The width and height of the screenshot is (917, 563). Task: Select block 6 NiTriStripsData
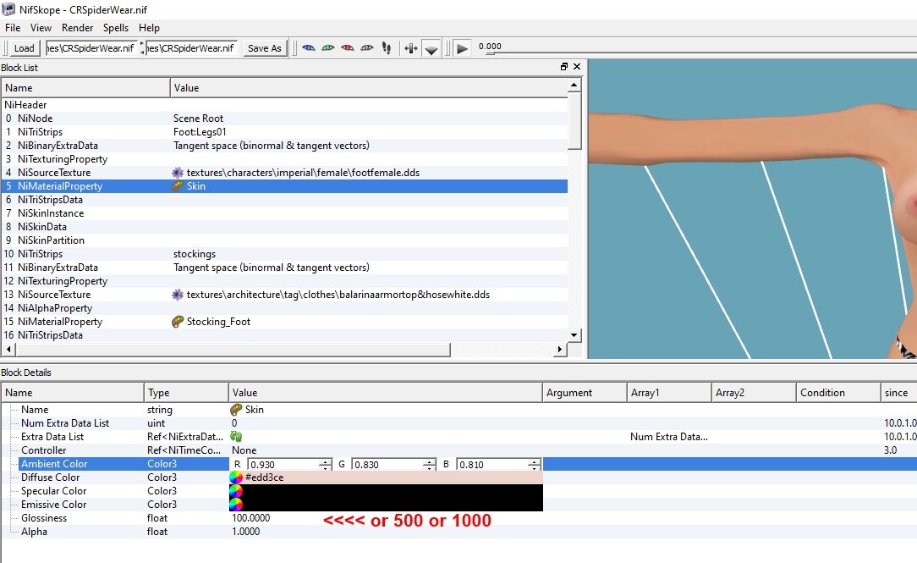(284, 200)
